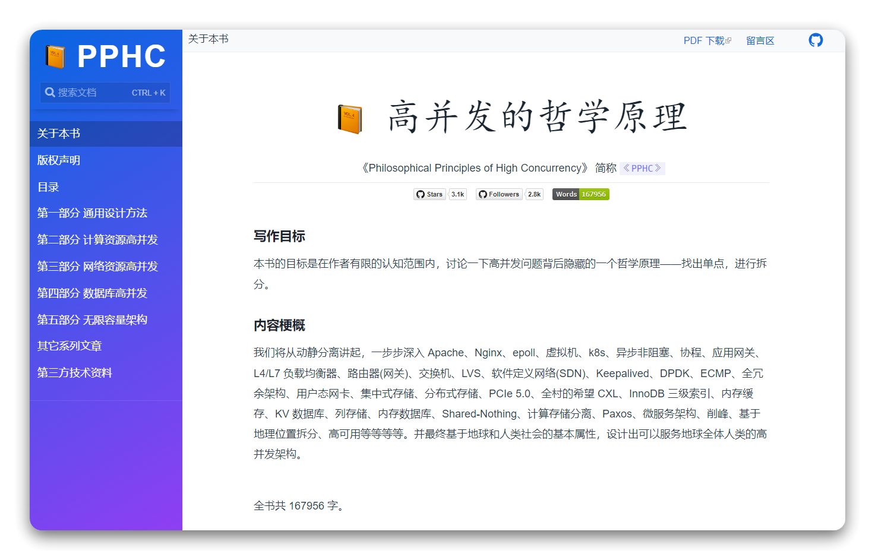
Task: Click the GitHub Stars badge
Action: (429, 194)
